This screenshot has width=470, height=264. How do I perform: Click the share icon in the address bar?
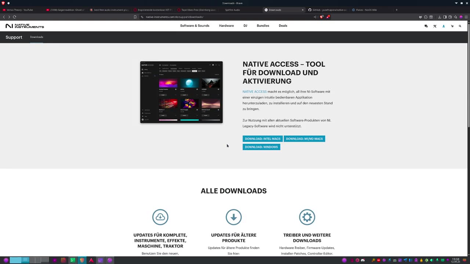pos(315,17)
